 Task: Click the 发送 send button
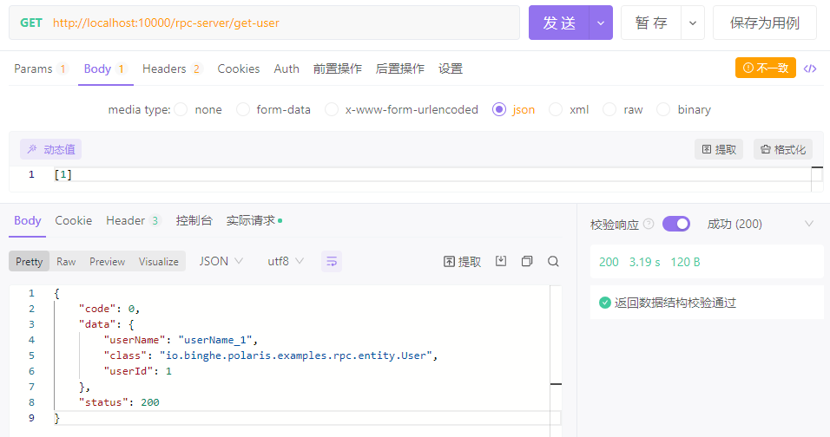[559, 23]
